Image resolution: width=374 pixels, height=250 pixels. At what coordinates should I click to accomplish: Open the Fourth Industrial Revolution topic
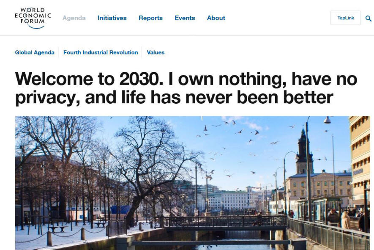click(101, 52)
